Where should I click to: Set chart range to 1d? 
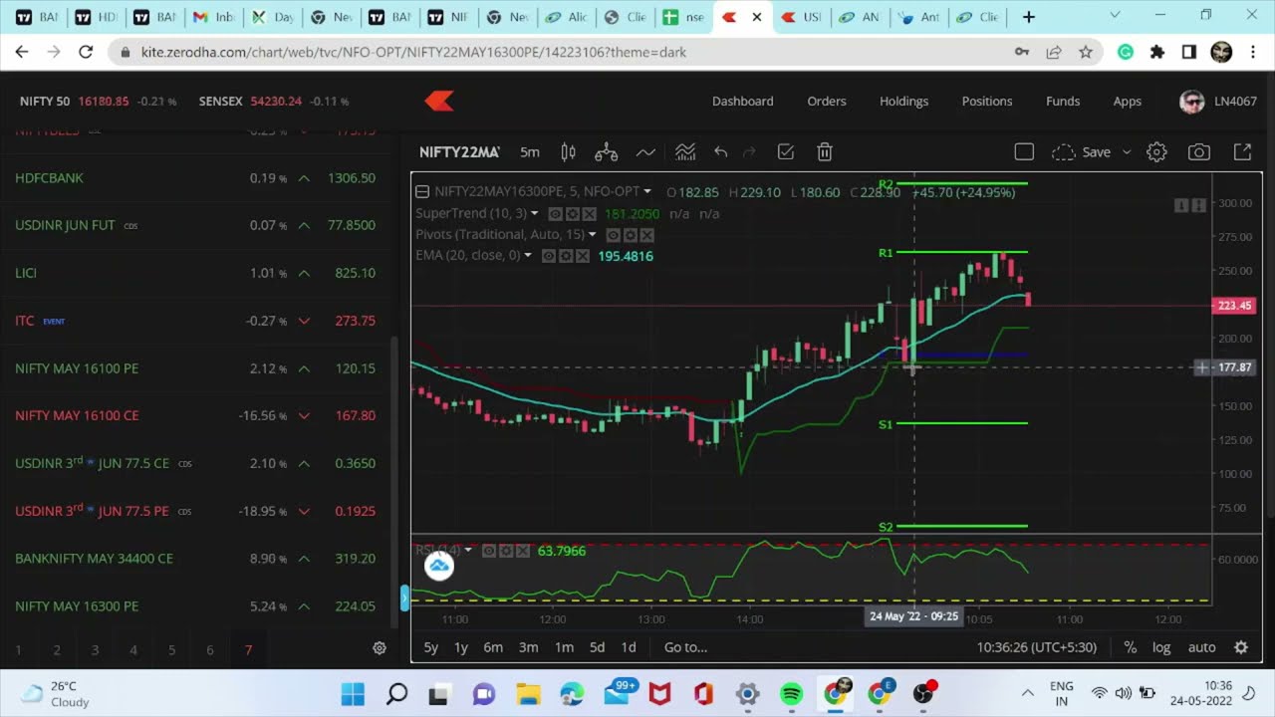pos(629,647)
